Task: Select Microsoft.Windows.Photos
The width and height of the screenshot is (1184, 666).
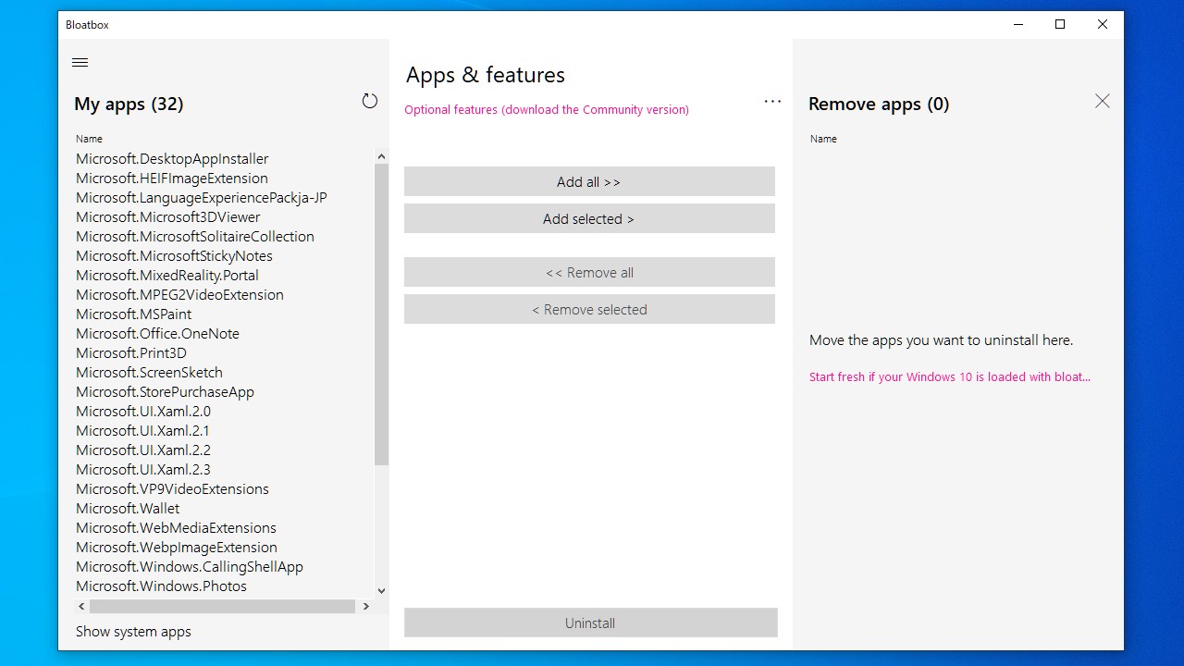Action: 161,586
